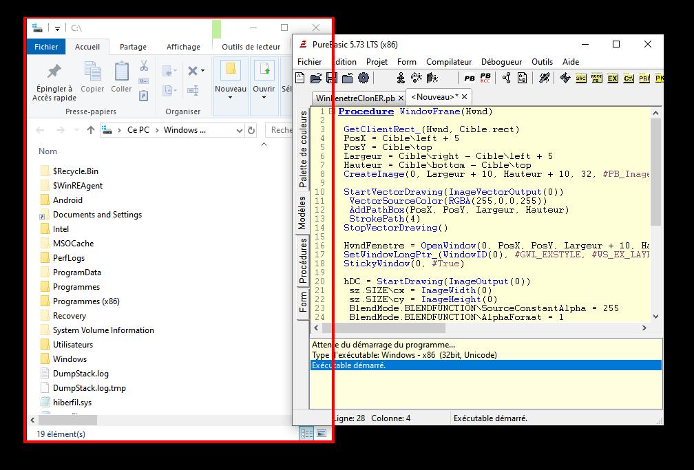The width and height of the screenshot is (694, 470).
Task: Click the PB KCC toolbar icon
Action: [x=485, y=78]
